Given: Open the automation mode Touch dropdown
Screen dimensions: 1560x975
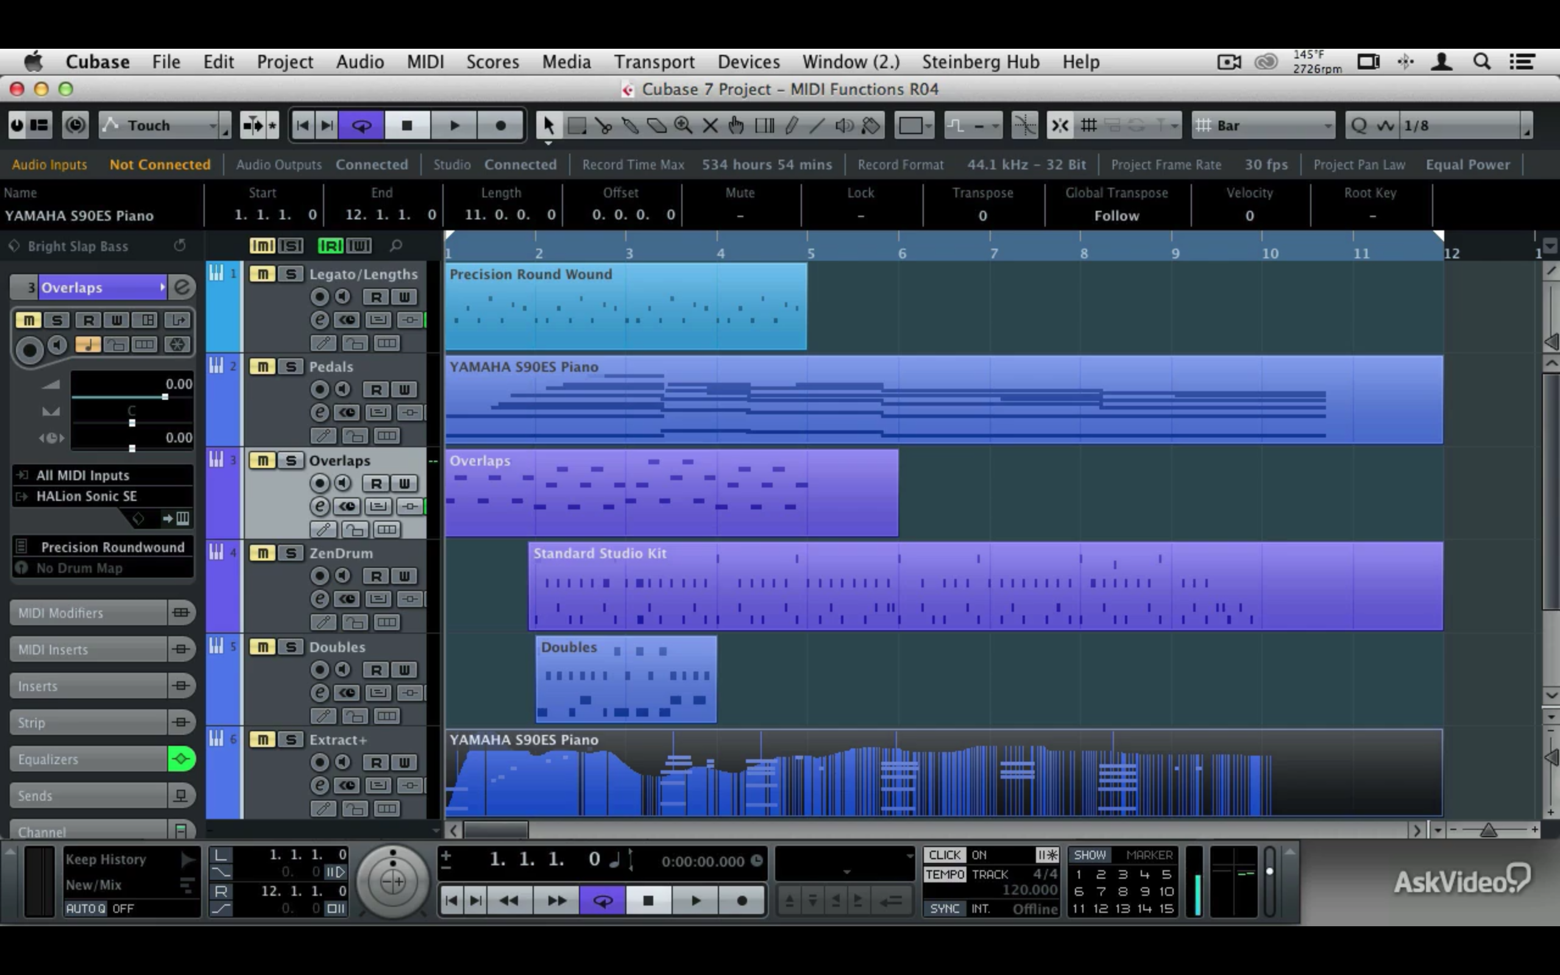Looking at the screenshot, I should point(163,124).
